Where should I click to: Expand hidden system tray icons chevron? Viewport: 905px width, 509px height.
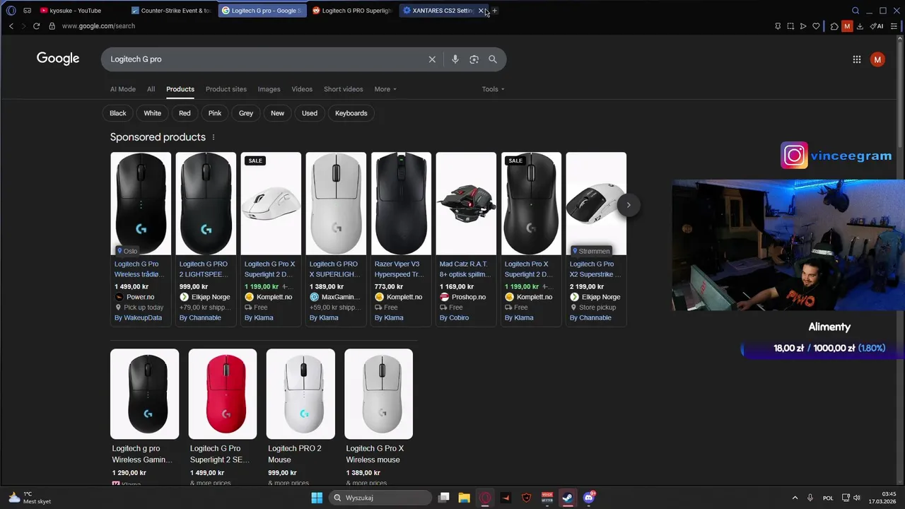[795, 498]
